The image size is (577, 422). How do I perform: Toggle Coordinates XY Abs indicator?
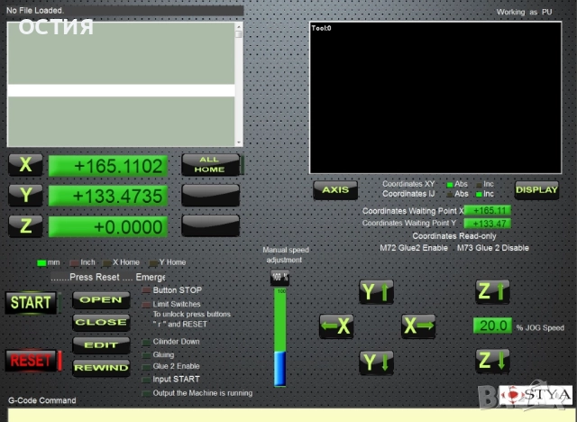(x=450, y=184)
